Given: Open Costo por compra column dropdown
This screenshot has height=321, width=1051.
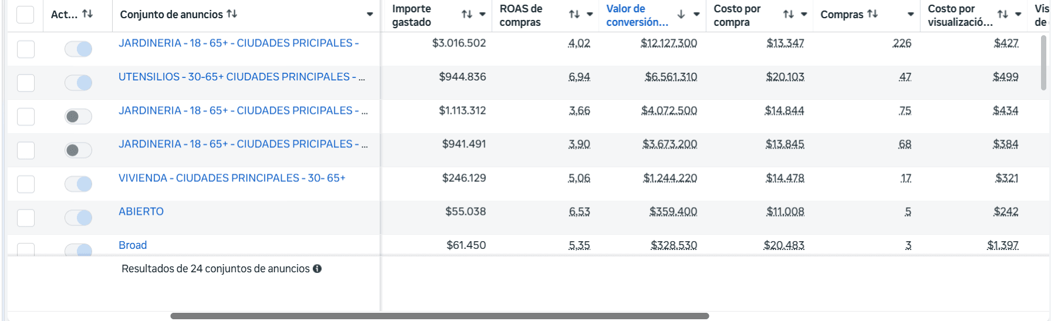Looking at the screenshot, I should click(x=804, y=14).
